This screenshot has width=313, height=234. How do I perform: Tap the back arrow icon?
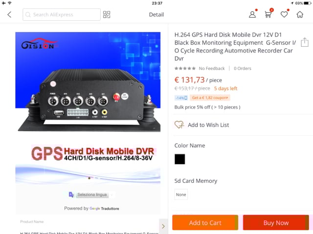[9, 15]
